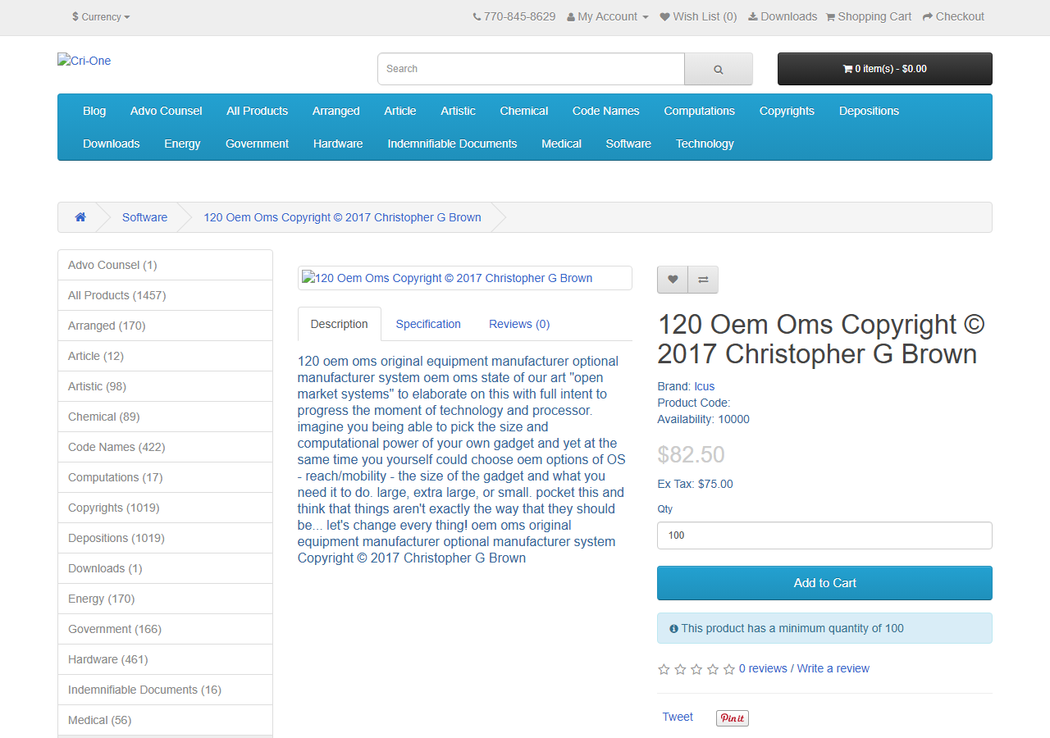1050x738 pixels.
Task: Select Code Names (422) in the sidebar
Action: 165,447
